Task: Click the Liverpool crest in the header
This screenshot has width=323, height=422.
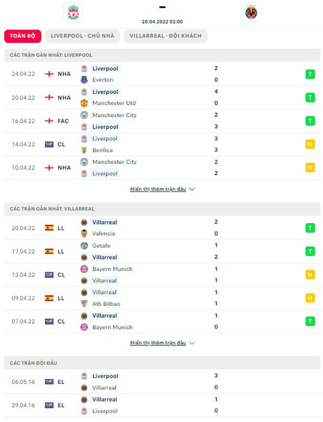Action: (72, 12)
